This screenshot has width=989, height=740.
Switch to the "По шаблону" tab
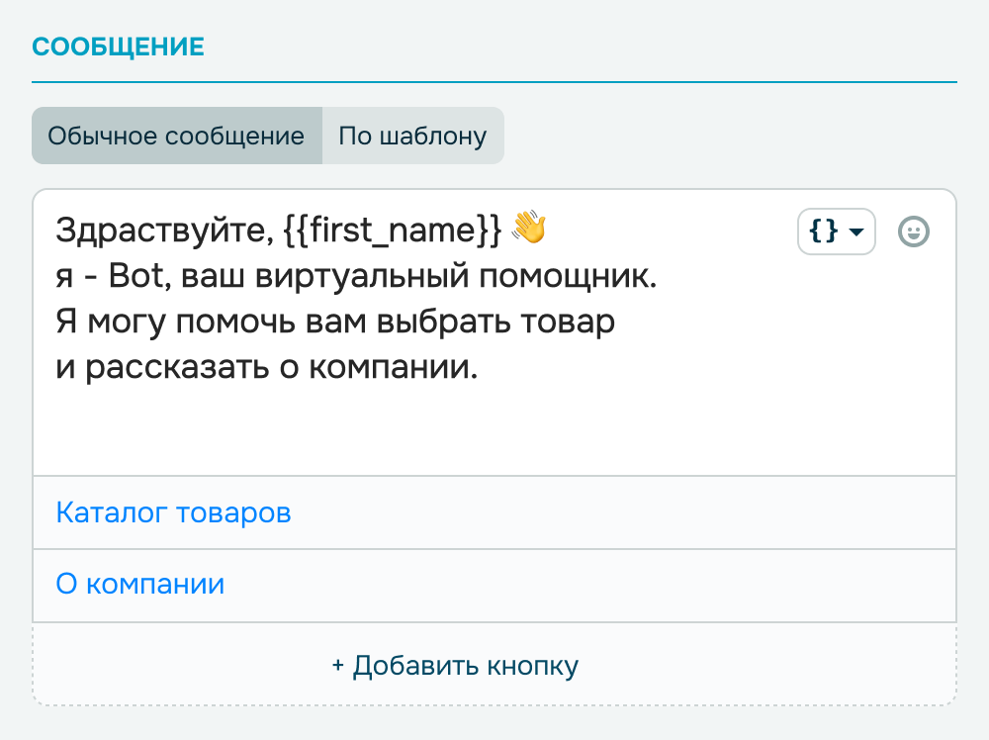[x=412, y=136]
